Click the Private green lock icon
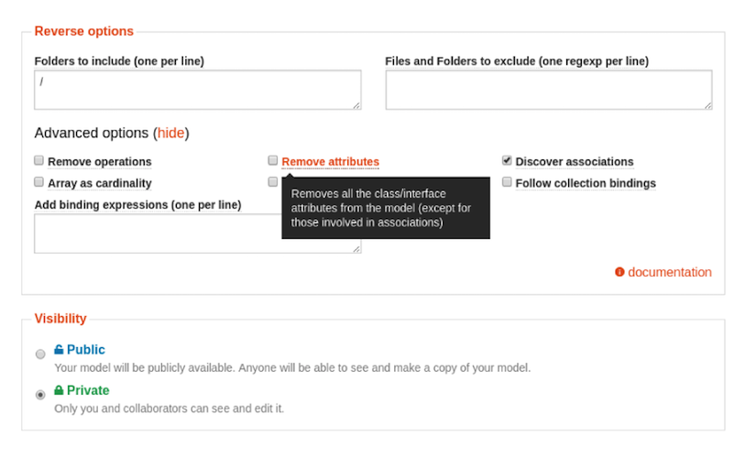Viewport: 745px width, 458px height. 59,390
